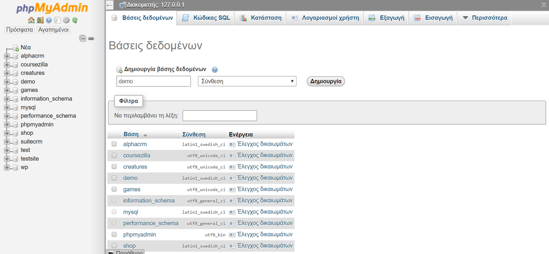Click privileges icon in the mysql table row
Viewport: 549px width, 254px height.
(232, 212)
